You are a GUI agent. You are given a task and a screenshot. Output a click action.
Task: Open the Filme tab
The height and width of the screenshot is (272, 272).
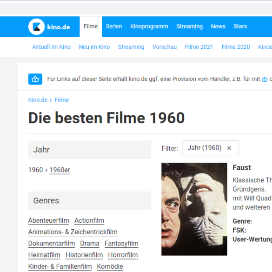[91, 27]
